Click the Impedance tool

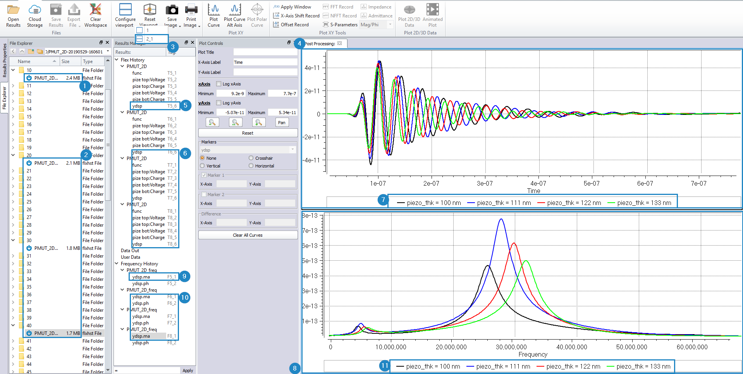[x=376, y=7]
